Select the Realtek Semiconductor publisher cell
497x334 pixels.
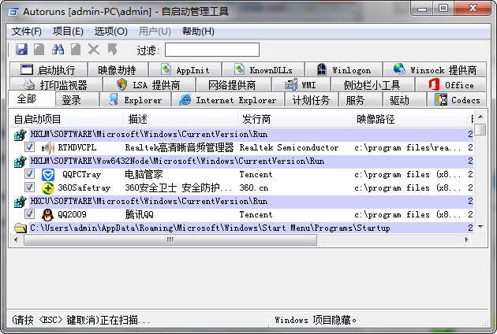[289, 147]
